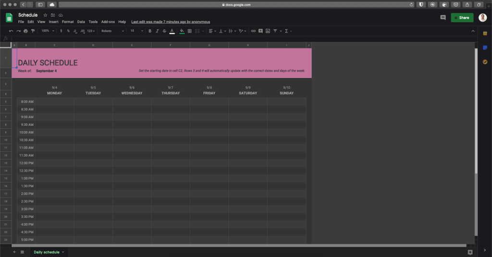Open the horizontal align dropdown
492x257 pixels.
point(212,31)
